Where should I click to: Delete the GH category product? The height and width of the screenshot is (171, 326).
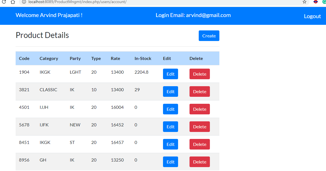click(x=200, y=162)
